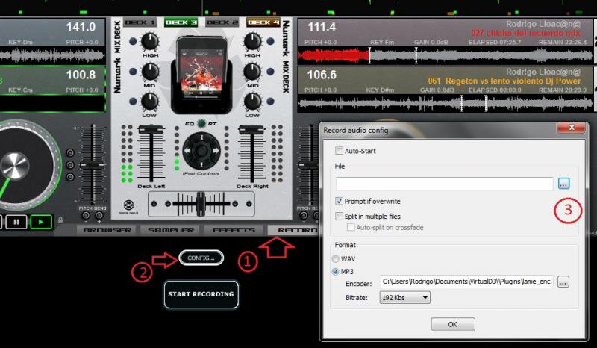
Task: Open the RECORD tab
Action: pyautogui.click(x=294, y=230)
